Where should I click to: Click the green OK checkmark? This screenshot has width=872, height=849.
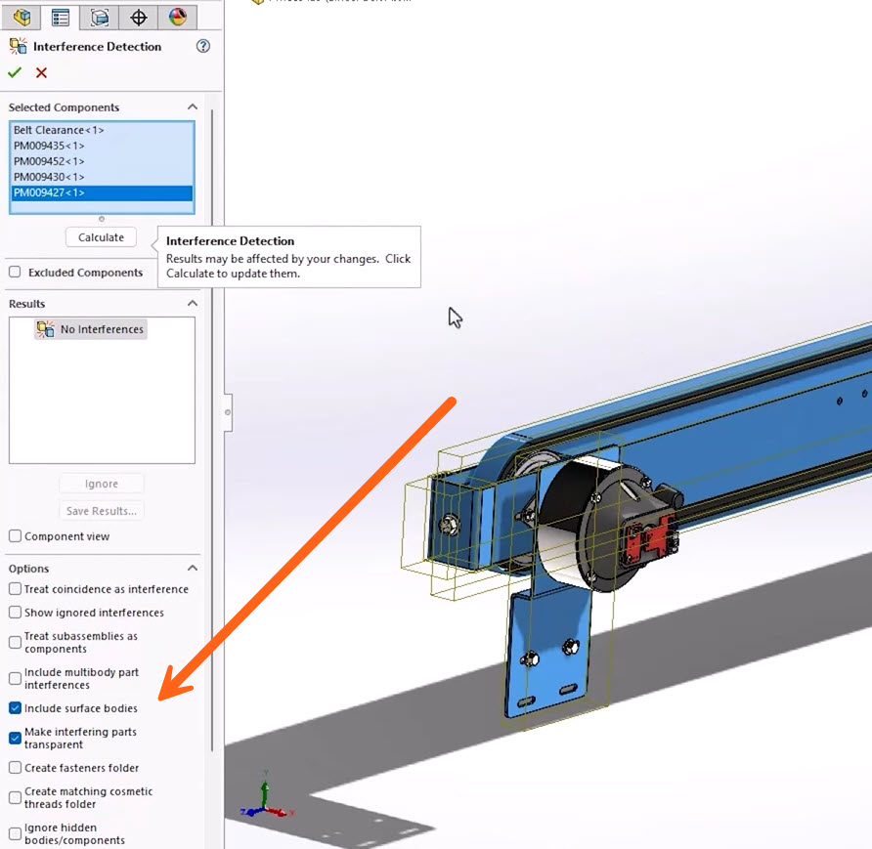tap(15, 72)
